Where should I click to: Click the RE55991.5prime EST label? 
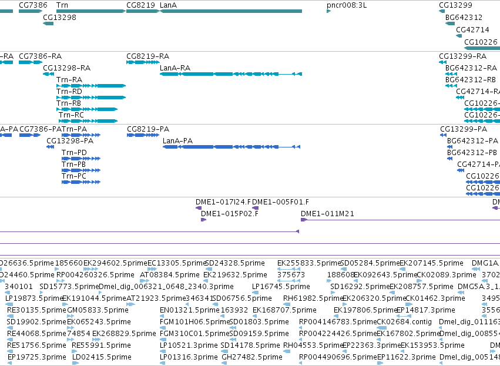point(102,345)
